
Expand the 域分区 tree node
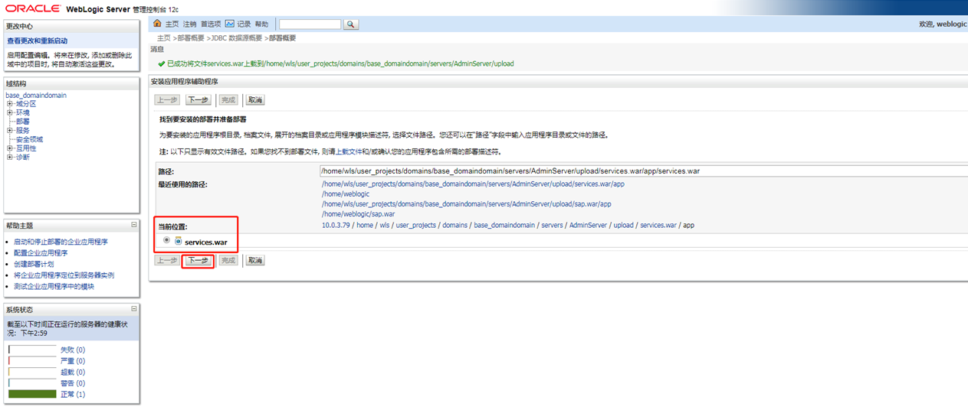pos(10,104)
